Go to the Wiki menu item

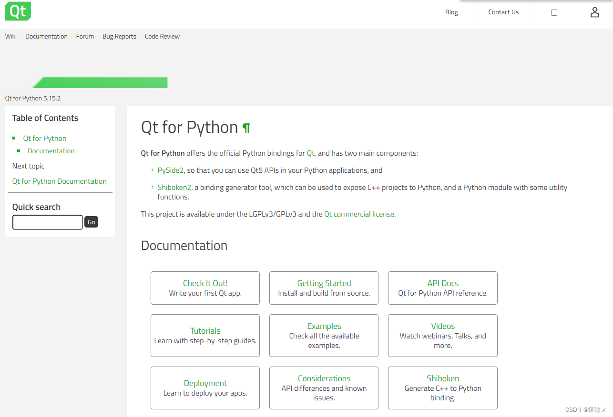coord(11,36)
